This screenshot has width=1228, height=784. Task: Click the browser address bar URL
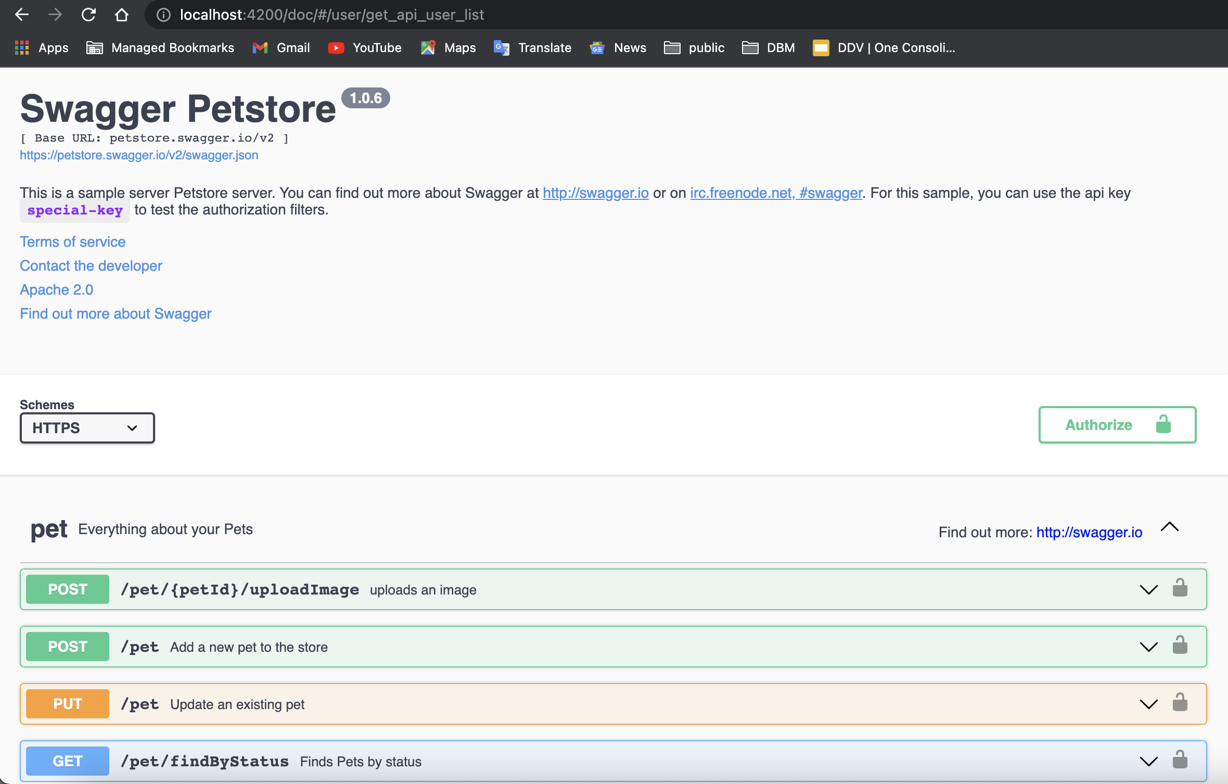point(332,15)
